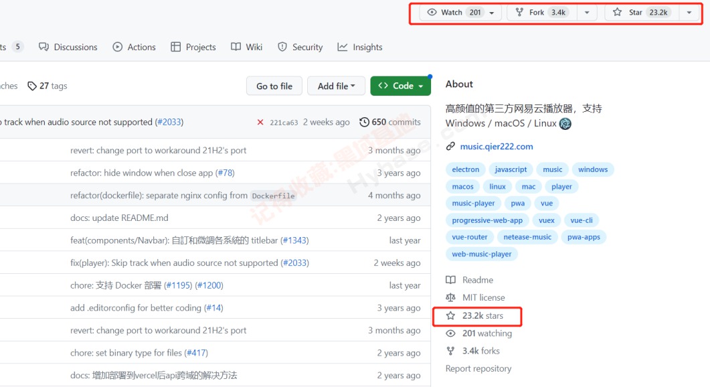Screen dimensions: 710x387
Task: Expand the Fork options dropdown arrow
Action: (587, 13)
